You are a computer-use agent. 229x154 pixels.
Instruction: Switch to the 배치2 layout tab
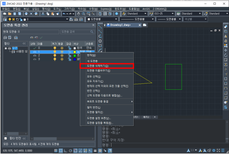[146, 117]
